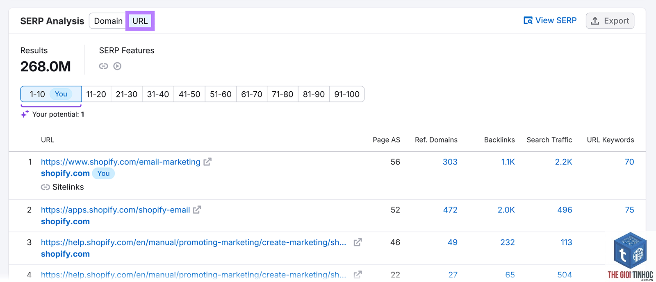Screen dimensions: 656x282
Task: Click the Export button
Action: (610, 21)
